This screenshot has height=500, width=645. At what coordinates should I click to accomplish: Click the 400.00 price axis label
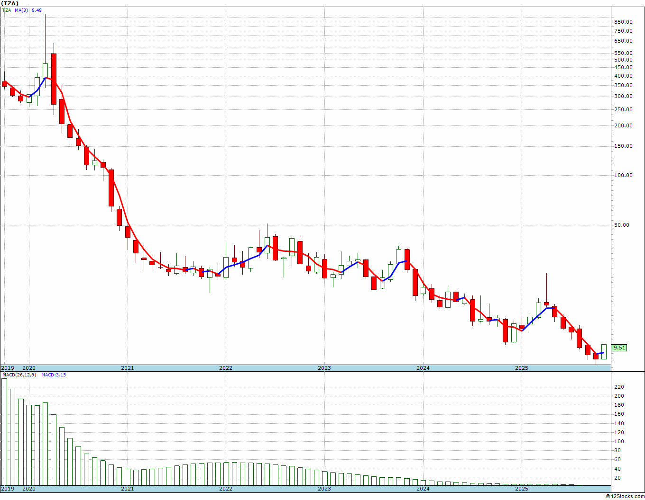(x=623, y=76)
